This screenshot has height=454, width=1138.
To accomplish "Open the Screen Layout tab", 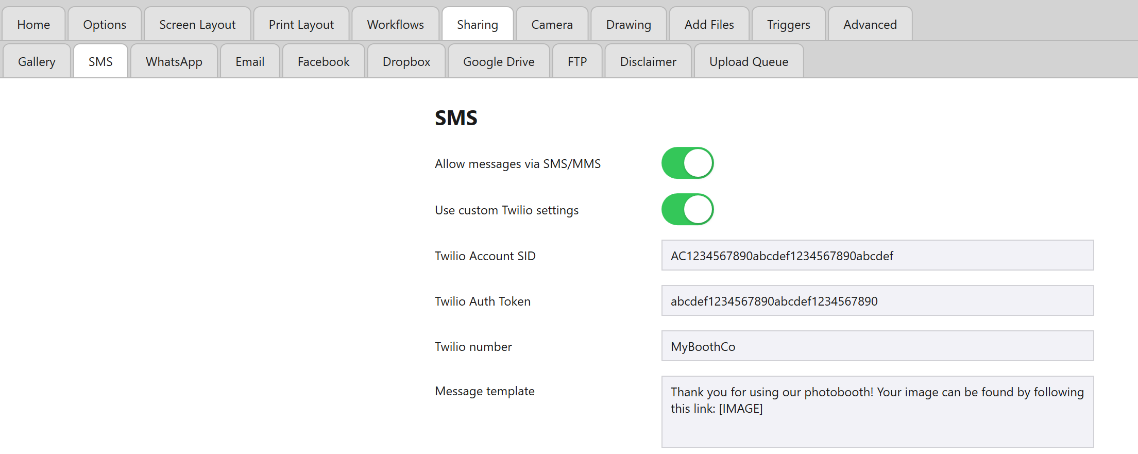I will point(197,24).
